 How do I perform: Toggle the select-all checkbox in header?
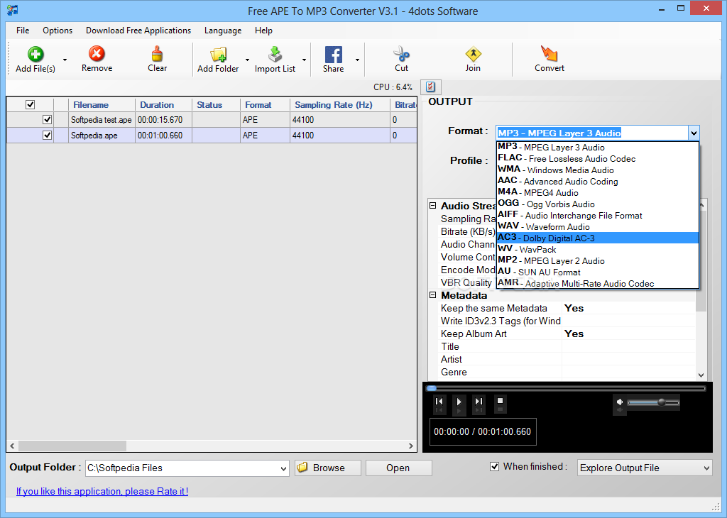tap(30, 105)
